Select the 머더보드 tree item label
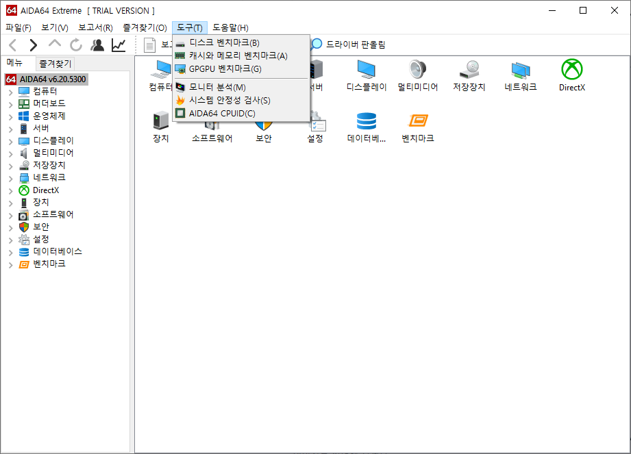Screen dimensions: 631x454 [x=49, y=104]
